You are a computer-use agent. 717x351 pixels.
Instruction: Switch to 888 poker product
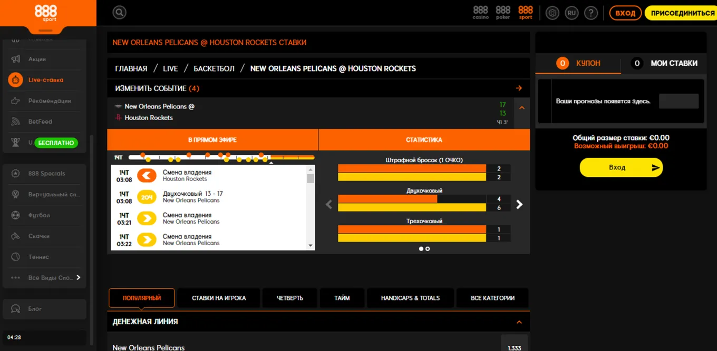503,13
